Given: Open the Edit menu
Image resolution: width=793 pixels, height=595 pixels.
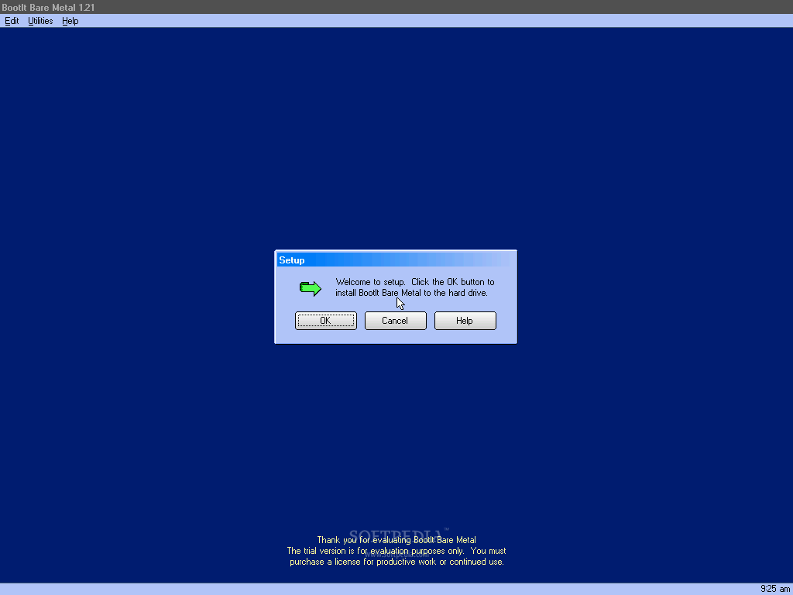Looking at the screenshot, I should pos(12,21).
